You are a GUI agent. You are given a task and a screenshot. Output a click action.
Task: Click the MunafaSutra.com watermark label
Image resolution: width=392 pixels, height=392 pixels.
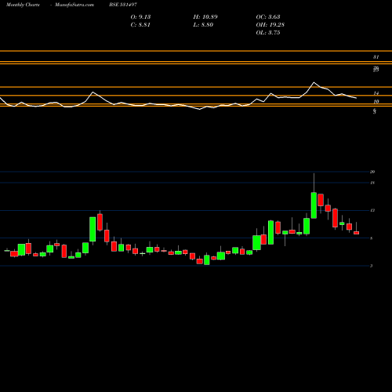click(74, 5)
